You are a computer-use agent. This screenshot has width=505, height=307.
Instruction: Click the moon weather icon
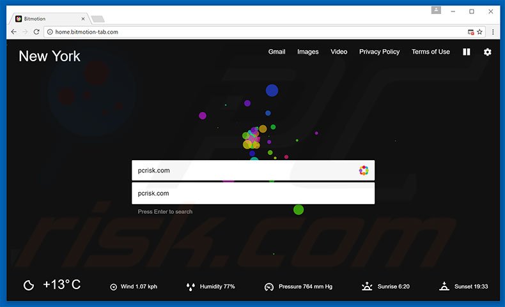point(29,285)
